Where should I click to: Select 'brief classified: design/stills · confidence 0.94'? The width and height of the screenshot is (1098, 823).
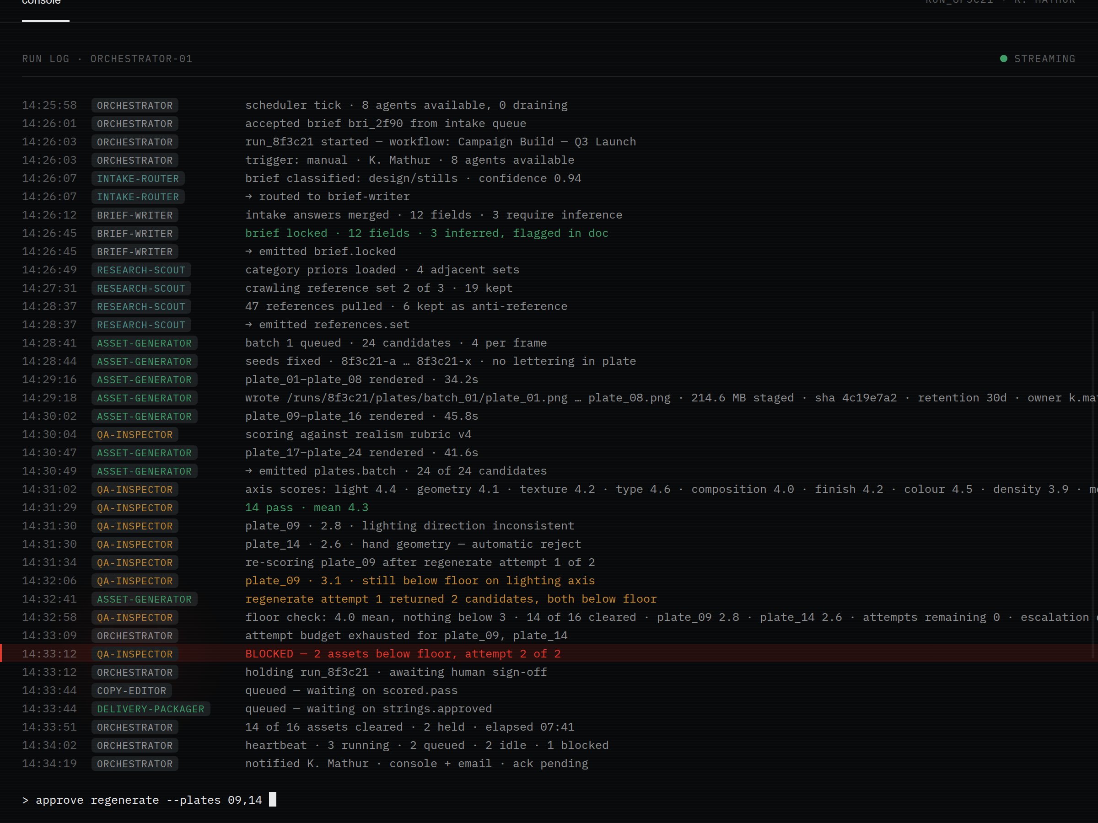coord(413,179)
